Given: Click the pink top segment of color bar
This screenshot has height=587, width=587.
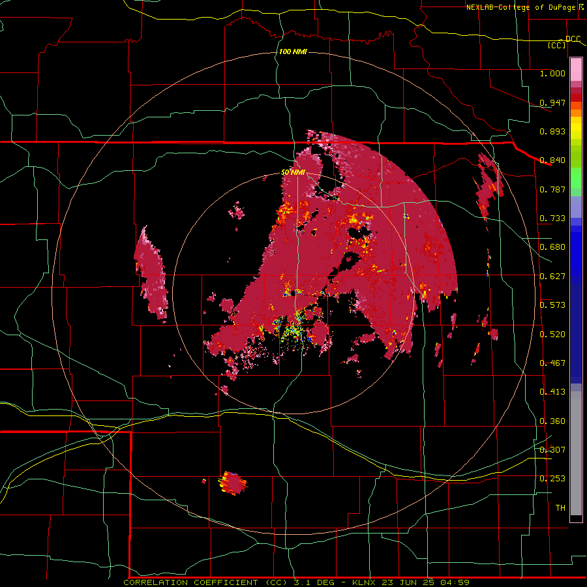Looking at the screenshot, I should (576, 70).
